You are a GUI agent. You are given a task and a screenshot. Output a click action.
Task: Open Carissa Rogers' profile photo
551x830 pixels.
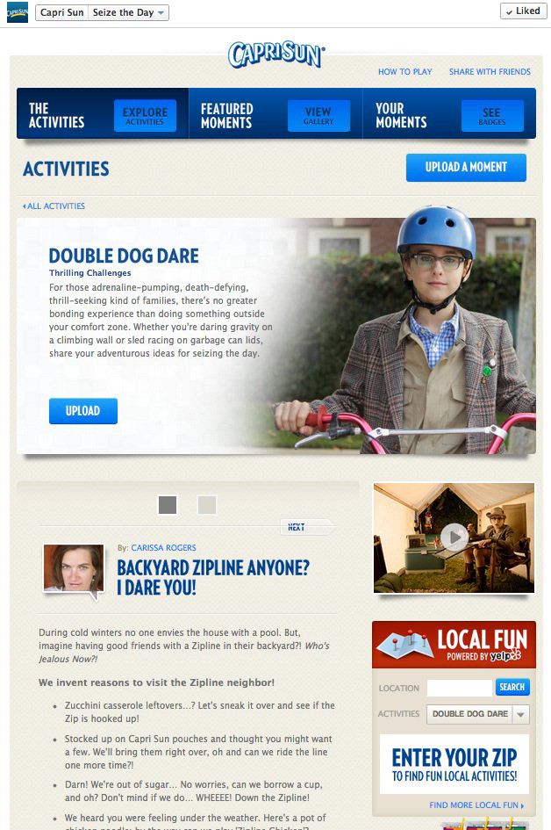(74, 568)
